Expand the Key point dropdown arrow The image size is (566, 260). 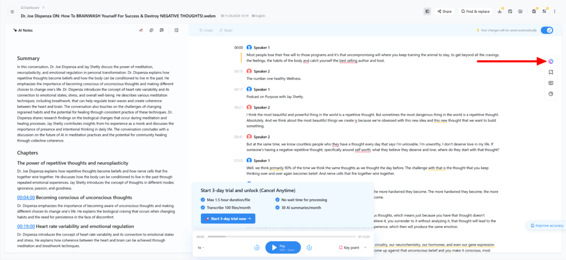(365, 247)
